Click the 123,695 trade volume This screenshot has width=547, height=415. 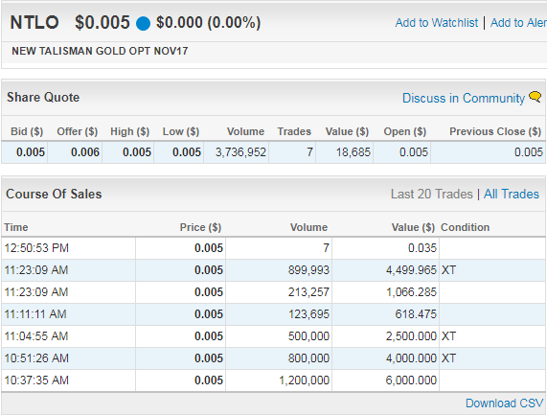click(308, 314)
